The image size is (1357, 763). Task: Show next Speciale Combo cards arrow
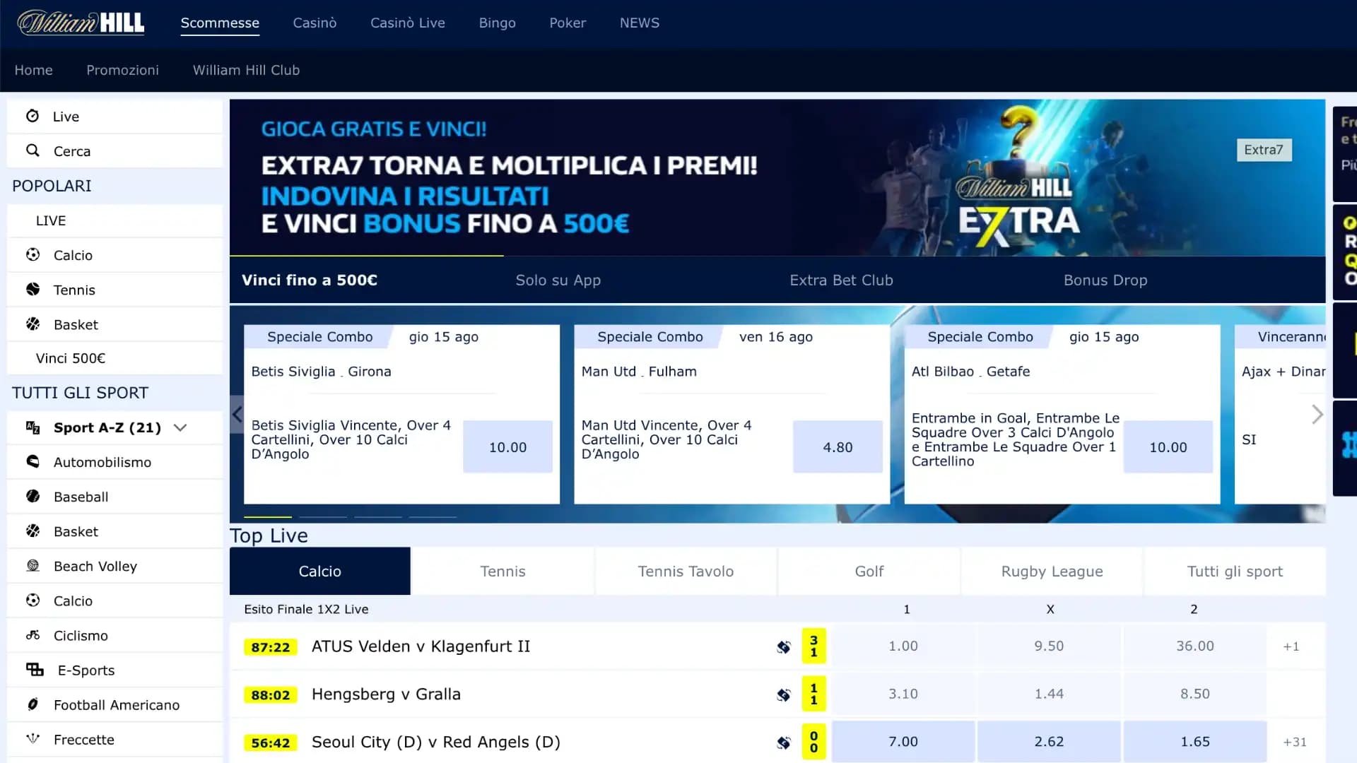point(1317,415)
